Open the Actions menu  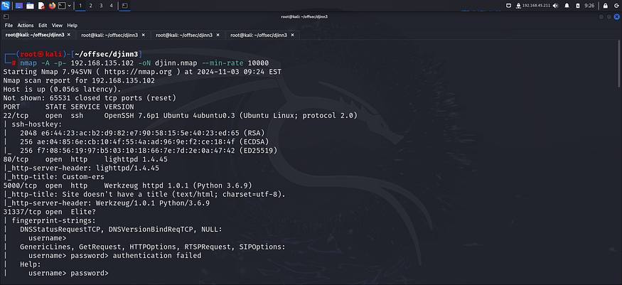[x=26, y=26]
